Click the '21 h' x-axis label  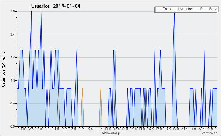click(193, 129)
